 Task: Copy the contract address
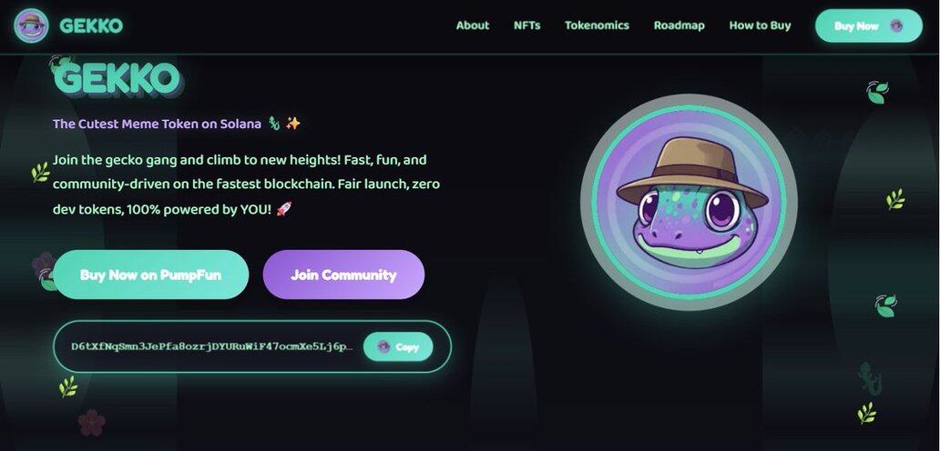pos(398,346)
